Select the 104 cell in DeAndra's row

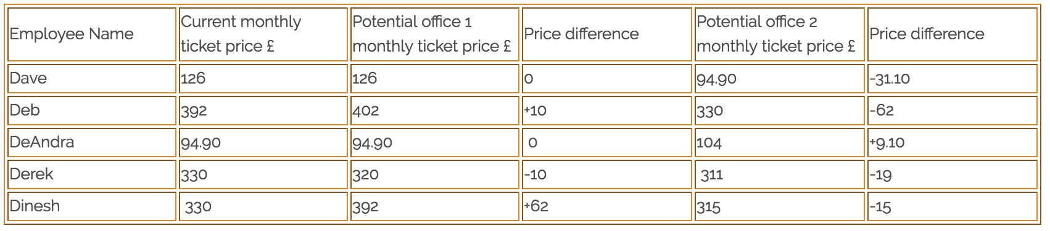point(780,143)
